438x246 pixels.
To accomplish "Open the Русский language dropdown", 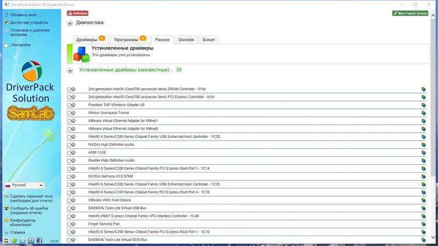I will click(24, 185).
